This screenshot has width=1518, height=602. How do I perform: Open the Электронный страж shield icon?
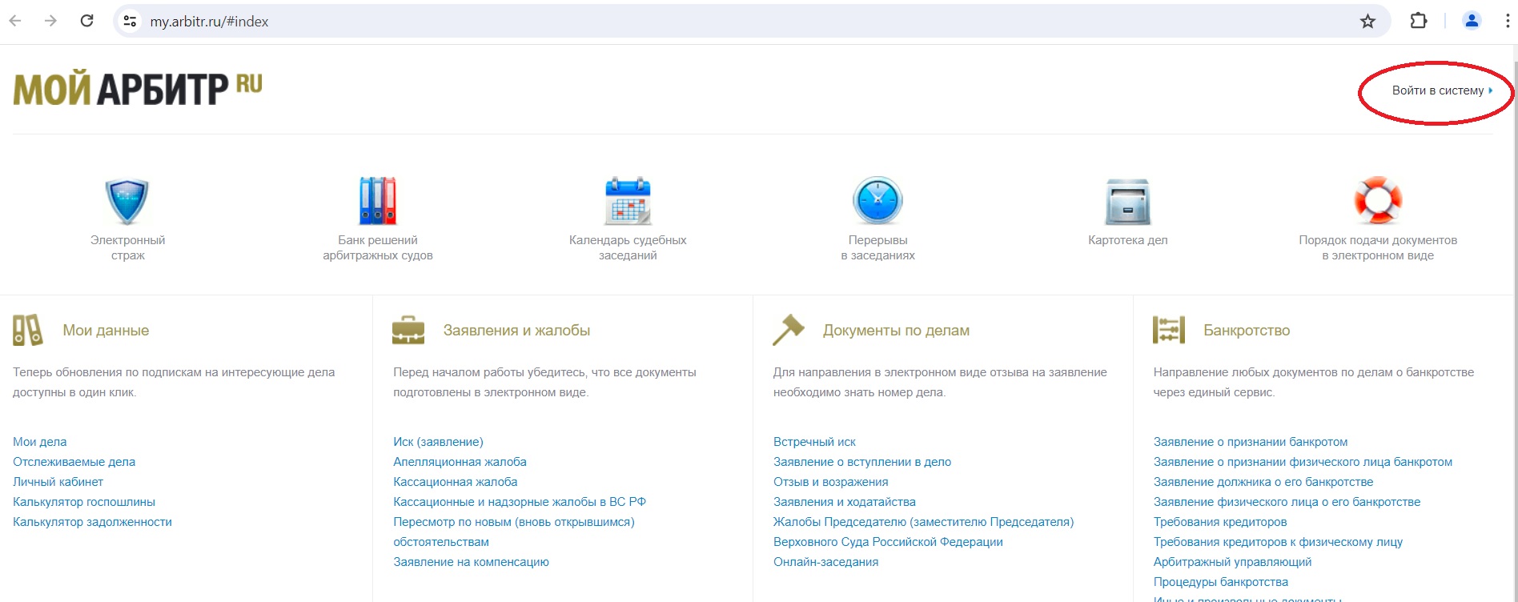[127, 201]
